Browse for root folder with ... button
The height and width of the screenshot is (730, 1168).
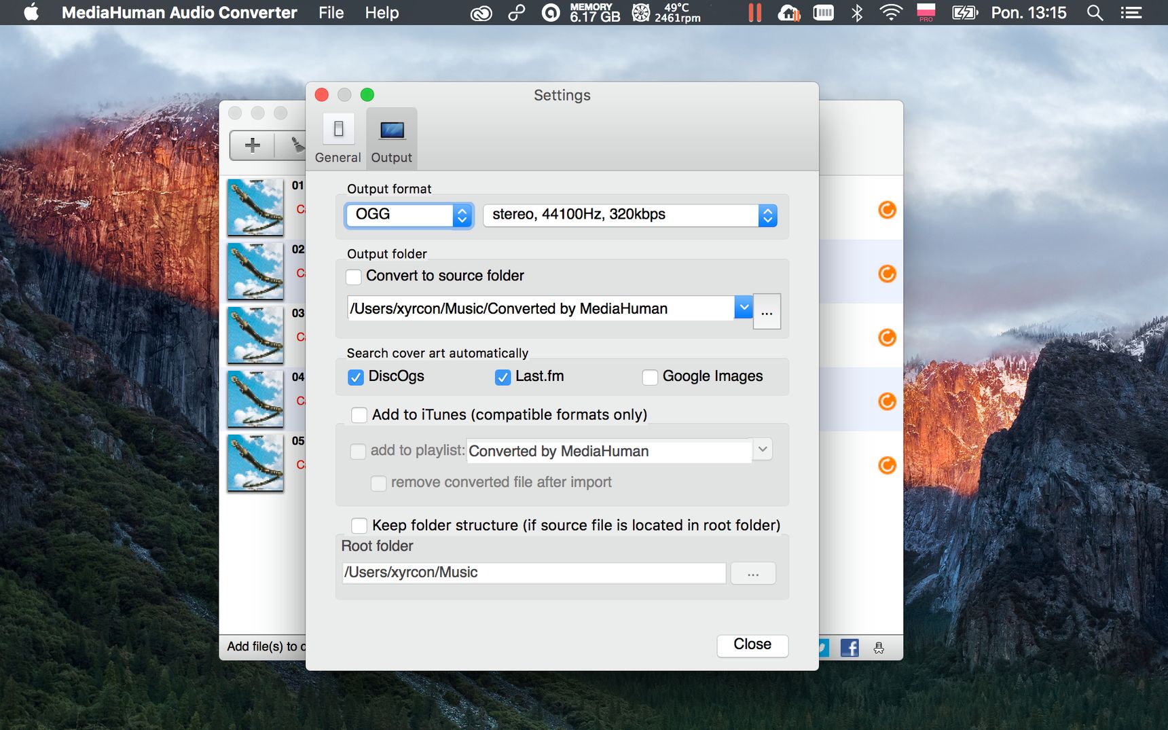point(753,573)
